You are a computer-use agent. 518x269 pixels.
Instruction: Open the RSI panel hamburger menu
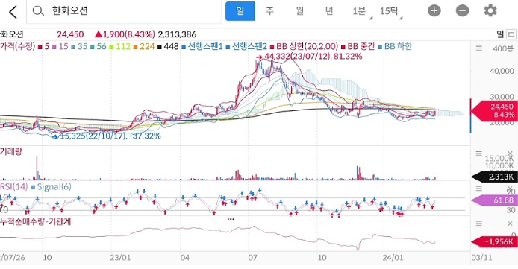478,189
